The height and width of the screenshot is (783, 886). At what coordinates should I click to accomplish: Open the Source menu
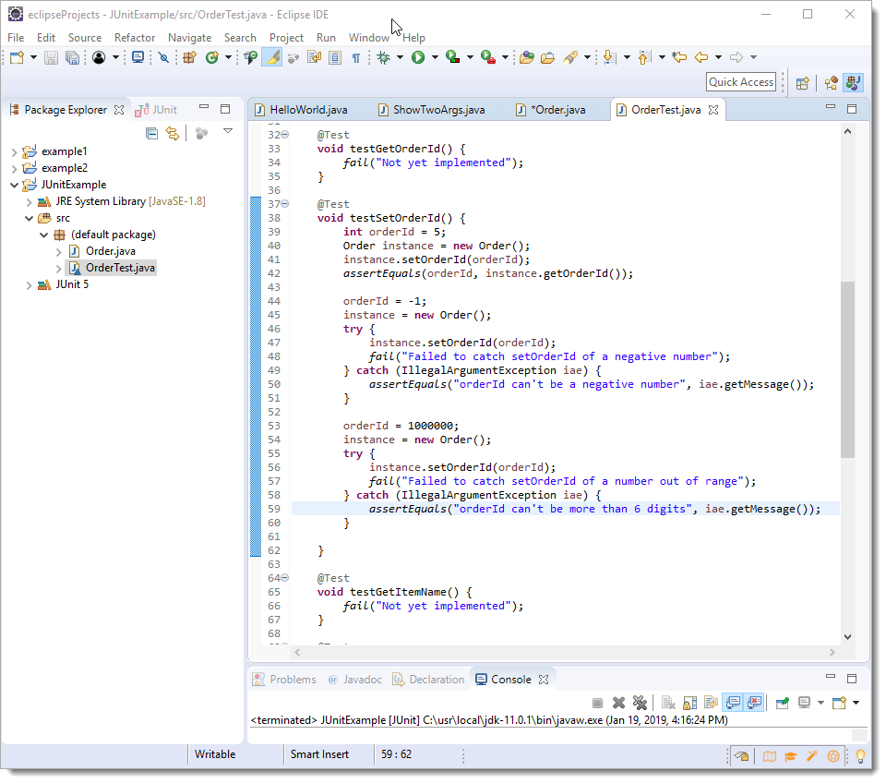click(85, 37)
